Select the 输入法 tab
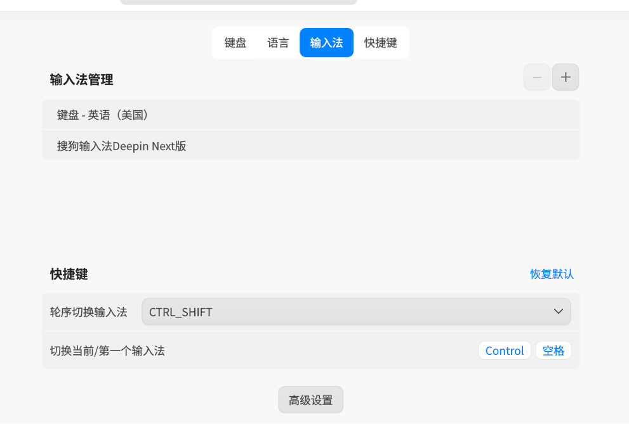Image resolution: width=629 pixels, height=424 pixels. coord(326,42)
